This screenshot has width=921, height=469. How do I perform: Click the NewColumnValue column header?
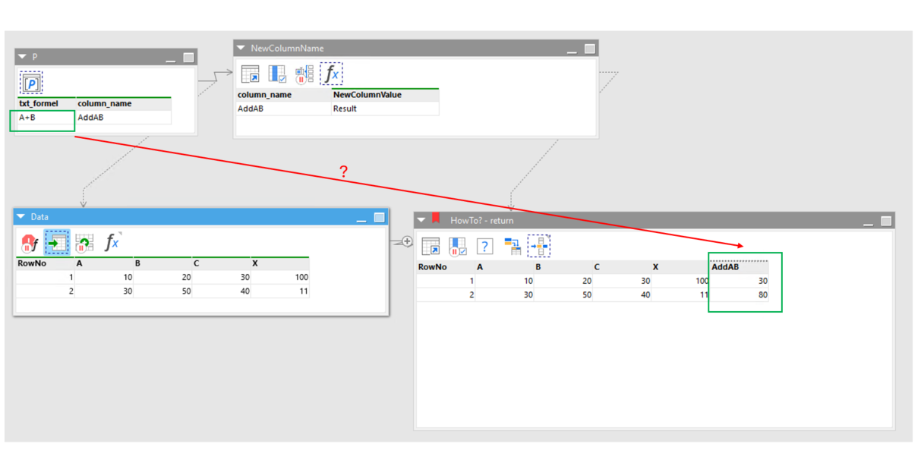[384, 95]
